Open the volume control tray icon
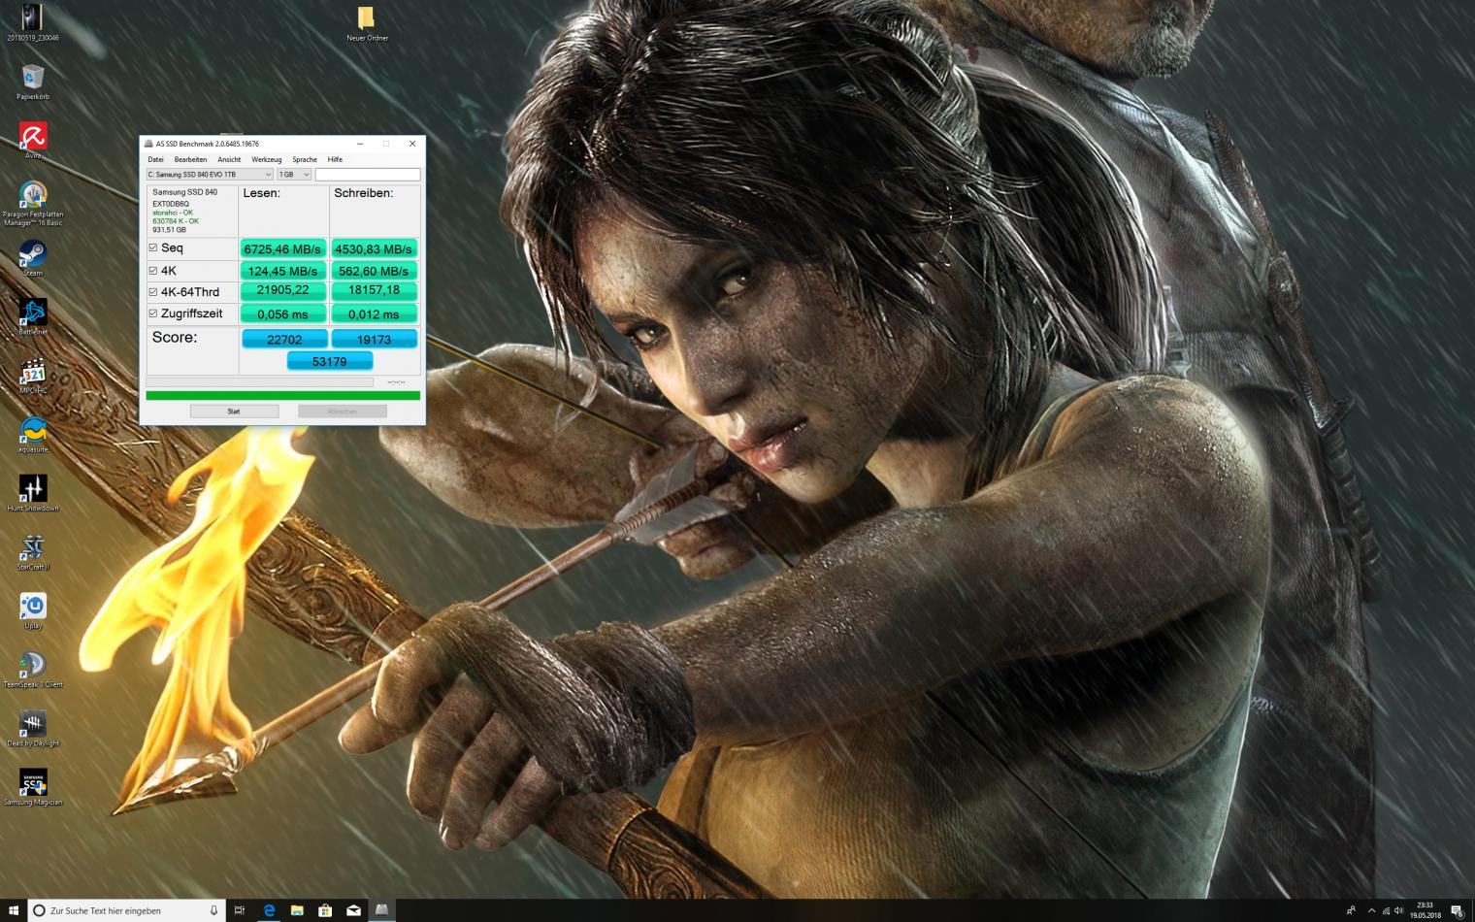Image resolution: width=1475 pixels, height=922 pixels. coord(1398,910)
